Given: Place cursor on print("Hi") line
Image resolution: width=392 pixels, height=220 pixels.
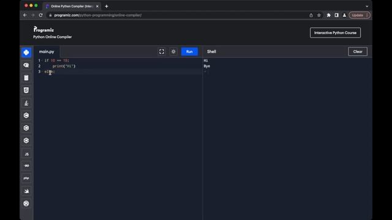Looking at the screenshot, I should pos(64,66).
